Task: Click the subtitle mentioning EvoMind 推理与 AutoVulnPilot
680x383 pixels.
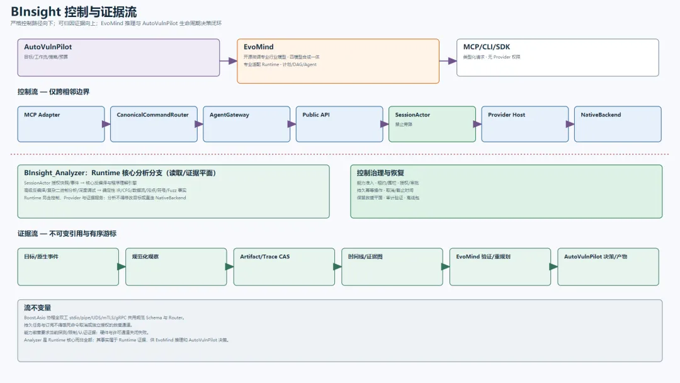Action: [116, 23]
